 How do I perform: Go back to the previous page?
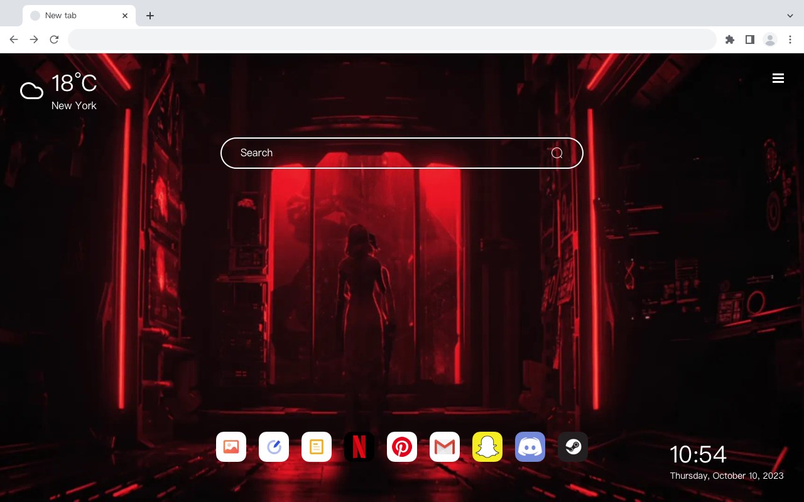click(14, 40)
